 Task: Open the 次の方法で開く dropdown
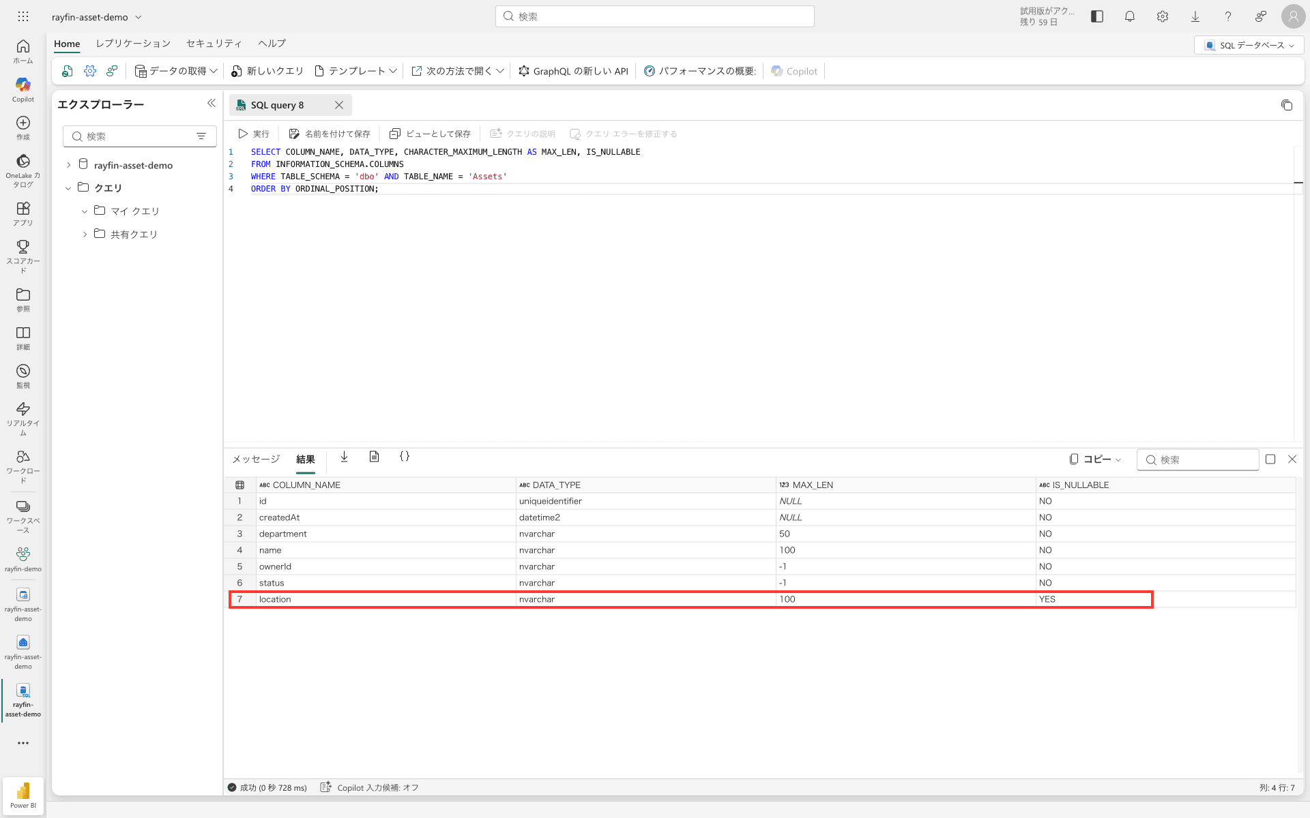tap(458, 71)
